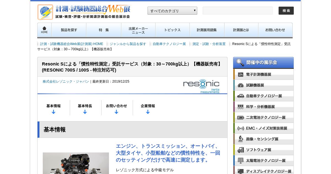Open the 株式会社レゾニック・ジャパン company link
The height and width of the screenshot is (174, 331).
pyautogui.click(x=66, y=81)
